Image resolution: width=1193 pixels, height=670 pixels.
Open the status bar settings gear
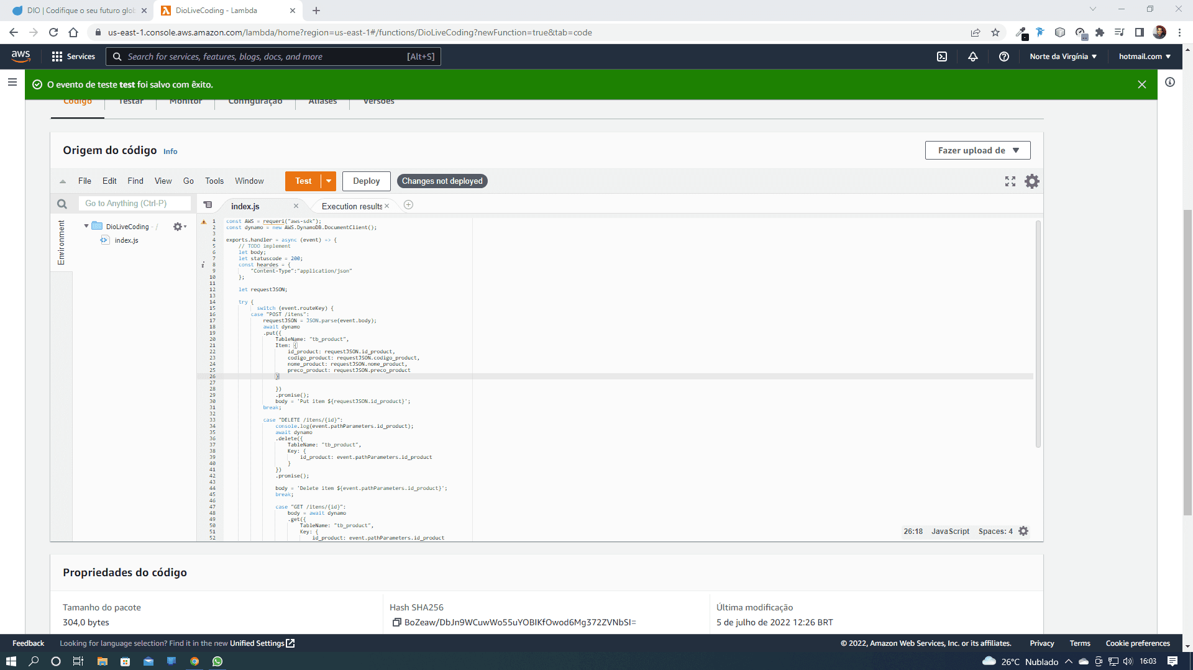click(1023, 532)
